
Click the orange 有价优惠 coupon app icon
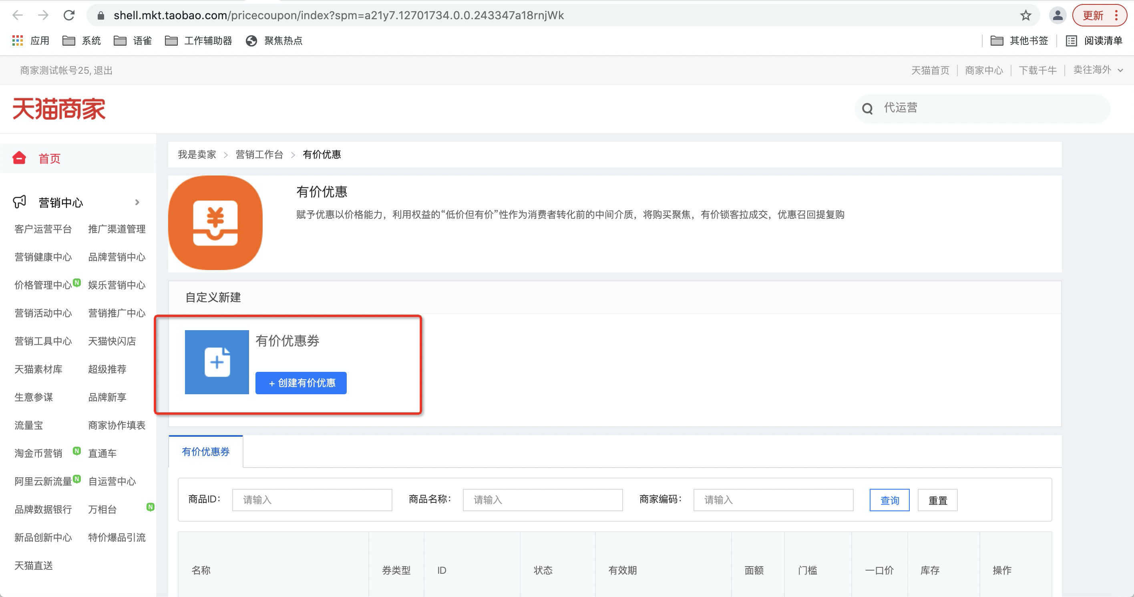pyautogui.click(x=215, y=223)
